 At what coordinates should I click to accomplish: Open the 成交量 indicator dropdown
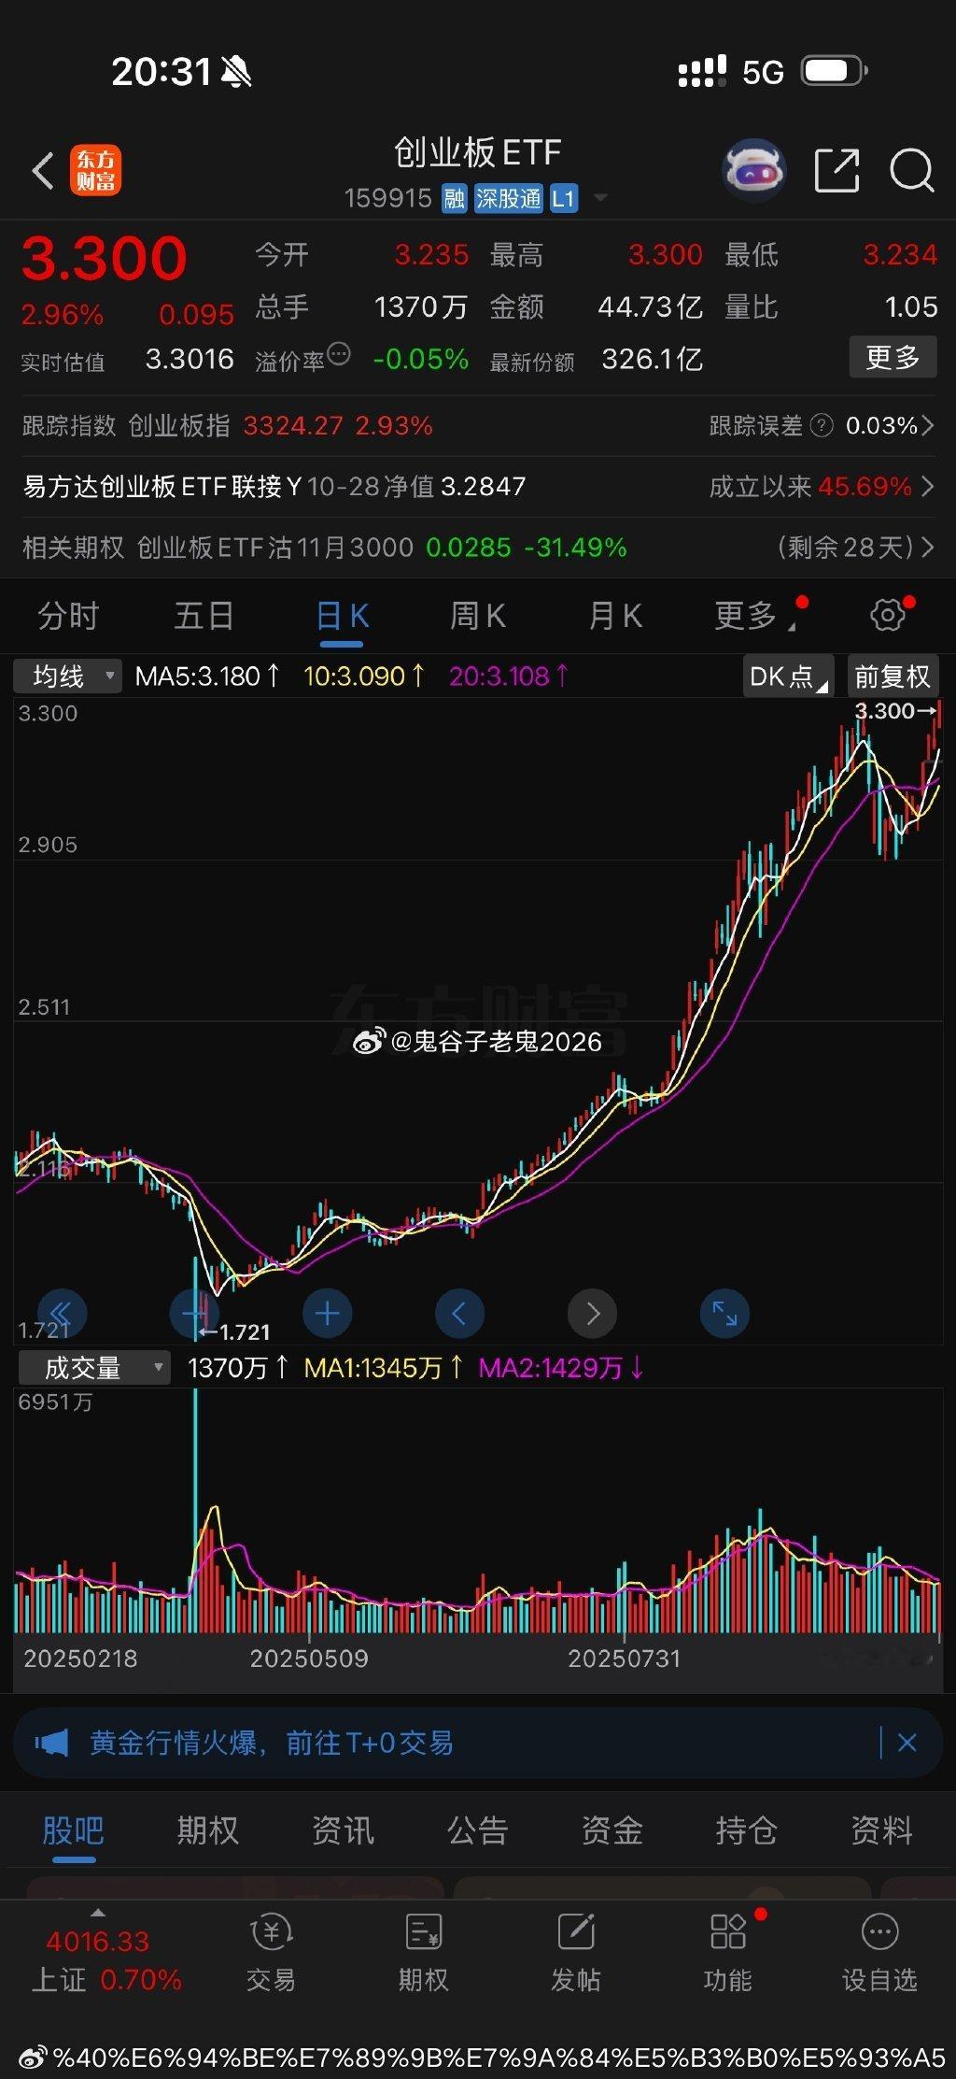94,1368
